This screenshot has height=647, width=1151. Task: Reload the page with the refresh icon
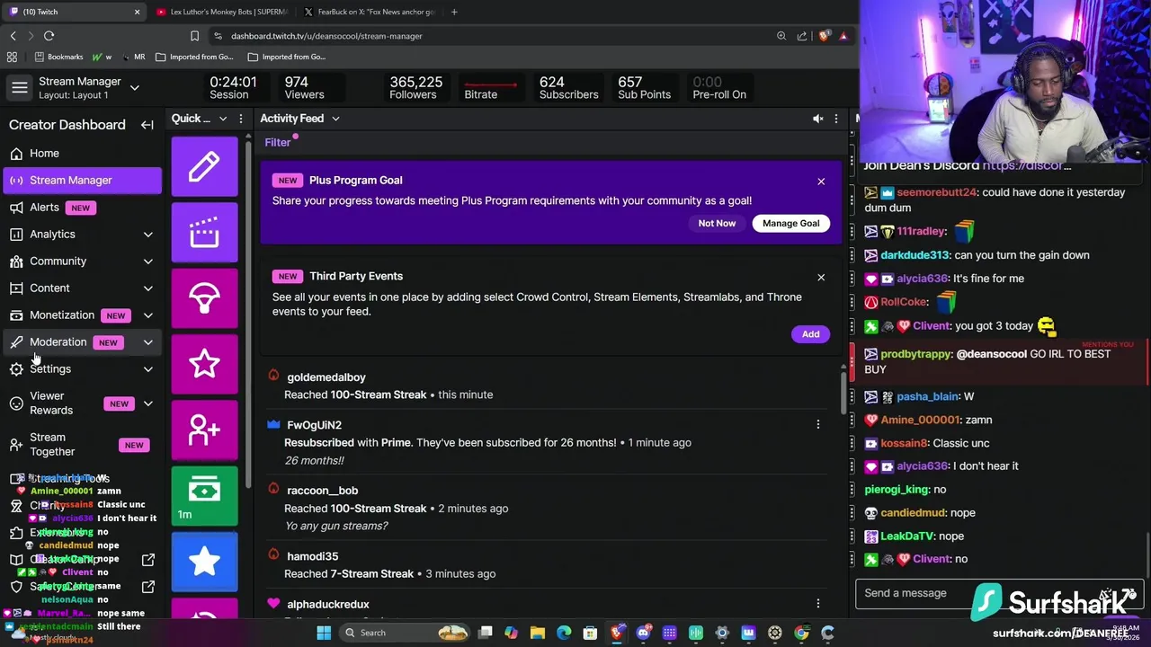point(49,36)
